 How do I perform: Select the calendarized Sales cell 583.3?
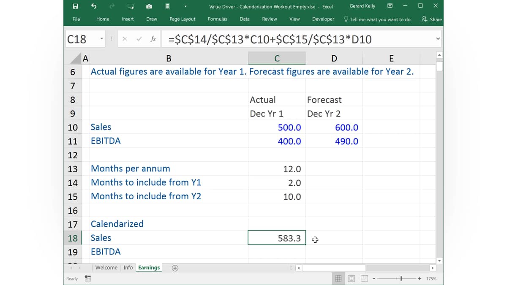click(x=277, y=238)
